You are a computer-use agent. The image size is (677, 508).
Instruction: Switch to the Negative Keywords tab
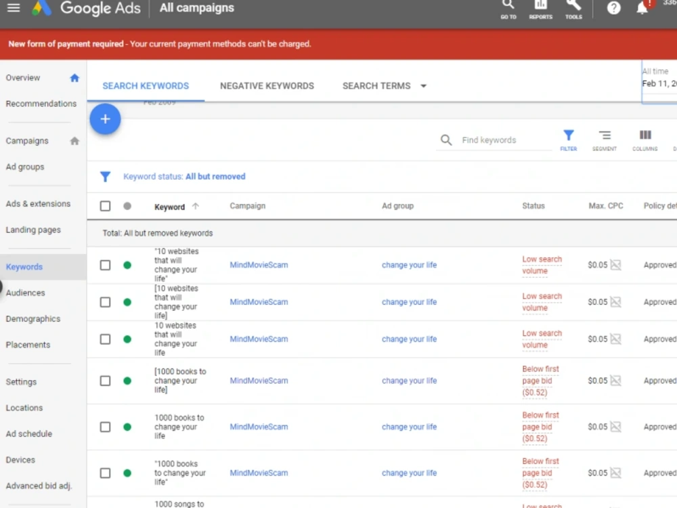267,86
